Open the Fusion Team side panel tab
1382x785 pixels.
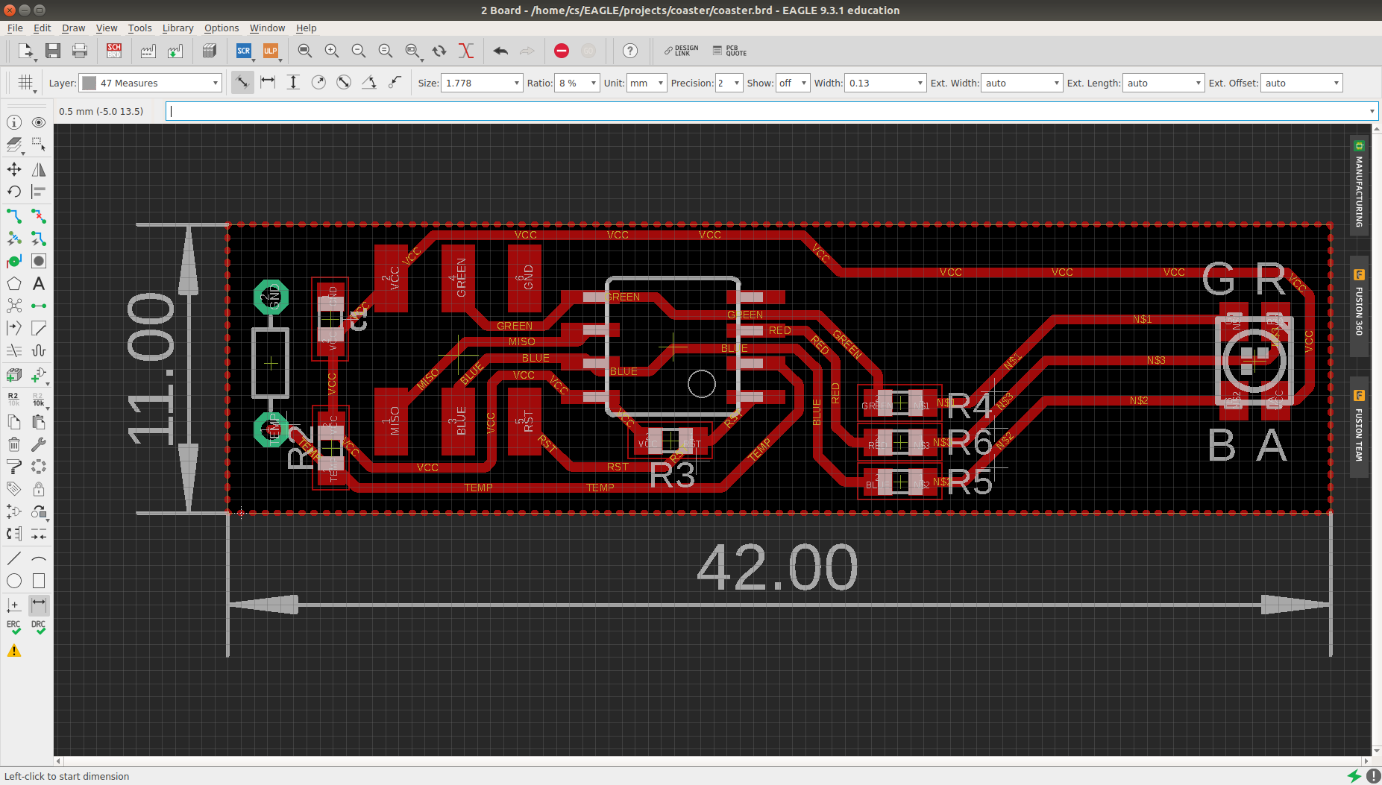click(x=1359, y=426)
